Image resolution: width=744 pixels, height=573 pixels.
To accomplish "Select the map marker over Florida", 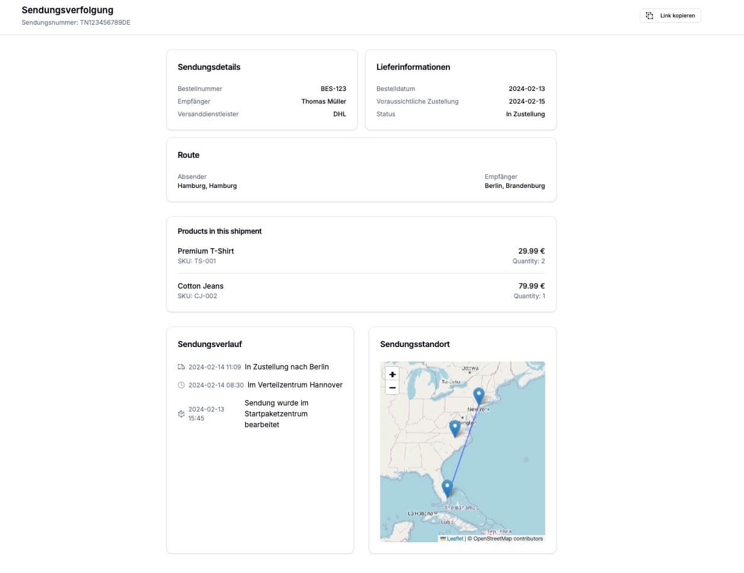I will pyautogui.click(x=446, y=487).
